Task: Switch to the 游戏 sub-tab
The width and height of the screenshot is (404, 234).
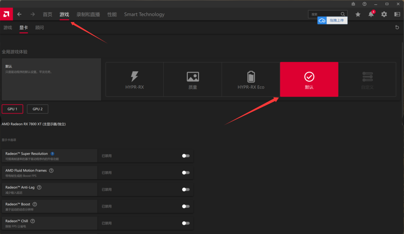Action: tap(8, 28)
